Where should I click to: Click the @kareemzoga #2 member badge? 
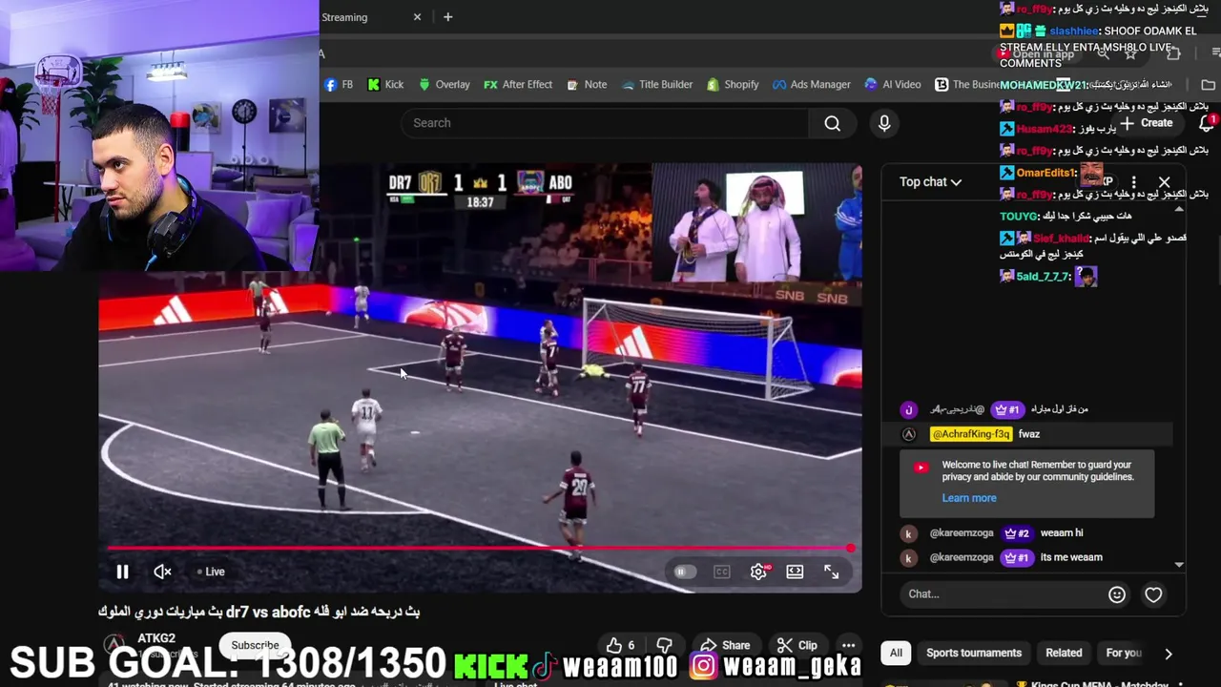[x=1016, y=533]
